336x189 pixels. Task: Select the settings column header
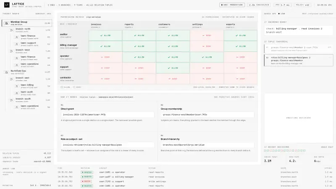click(x=207, y=26)
